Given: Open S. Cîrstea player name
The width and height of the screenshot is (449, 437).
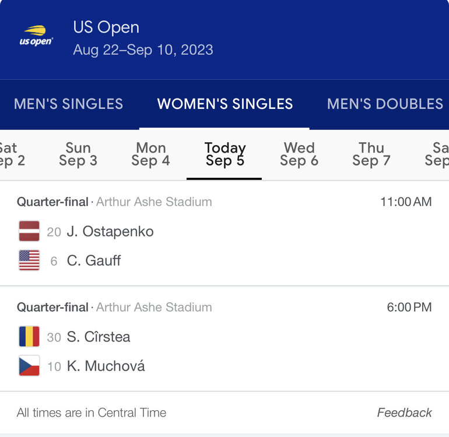Looking at the screenshot, I should 99,337.
